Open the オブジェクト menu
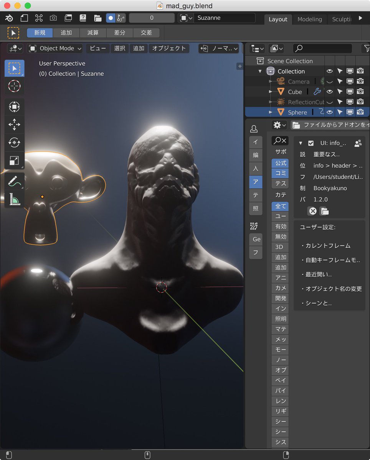370x460 pixels. [x=169, y=48]
